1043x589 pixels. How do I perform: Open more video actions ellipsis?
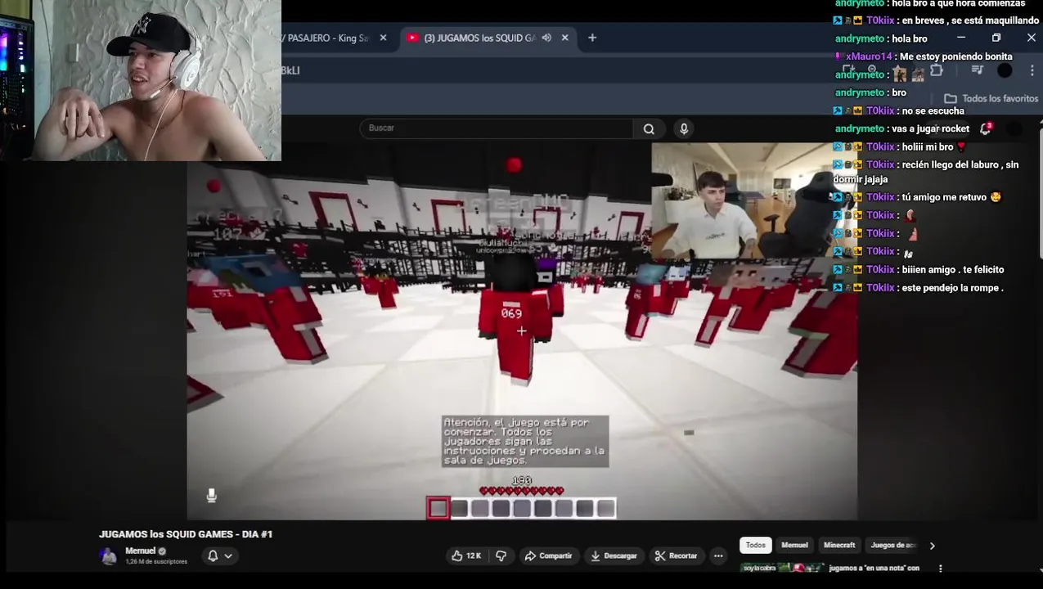coord(718,555)
